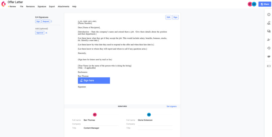Click the Enclosures: line
Image resolution: width=272 pixels, height=137 pixels.
[x=83, y=72]
